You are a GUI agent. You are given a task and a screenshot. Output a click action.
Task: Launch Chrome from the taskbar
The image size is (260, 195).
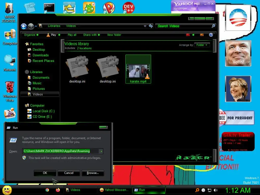pos(47,190)
